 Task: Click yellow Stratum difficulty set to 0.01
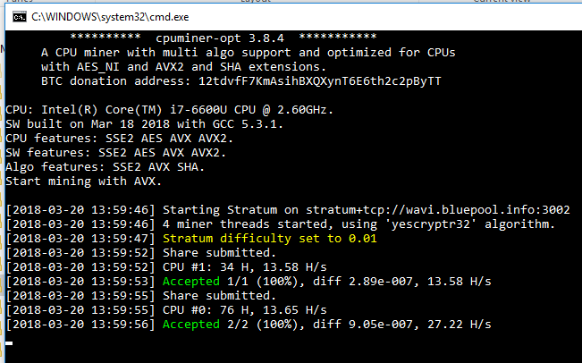[270, 239]
